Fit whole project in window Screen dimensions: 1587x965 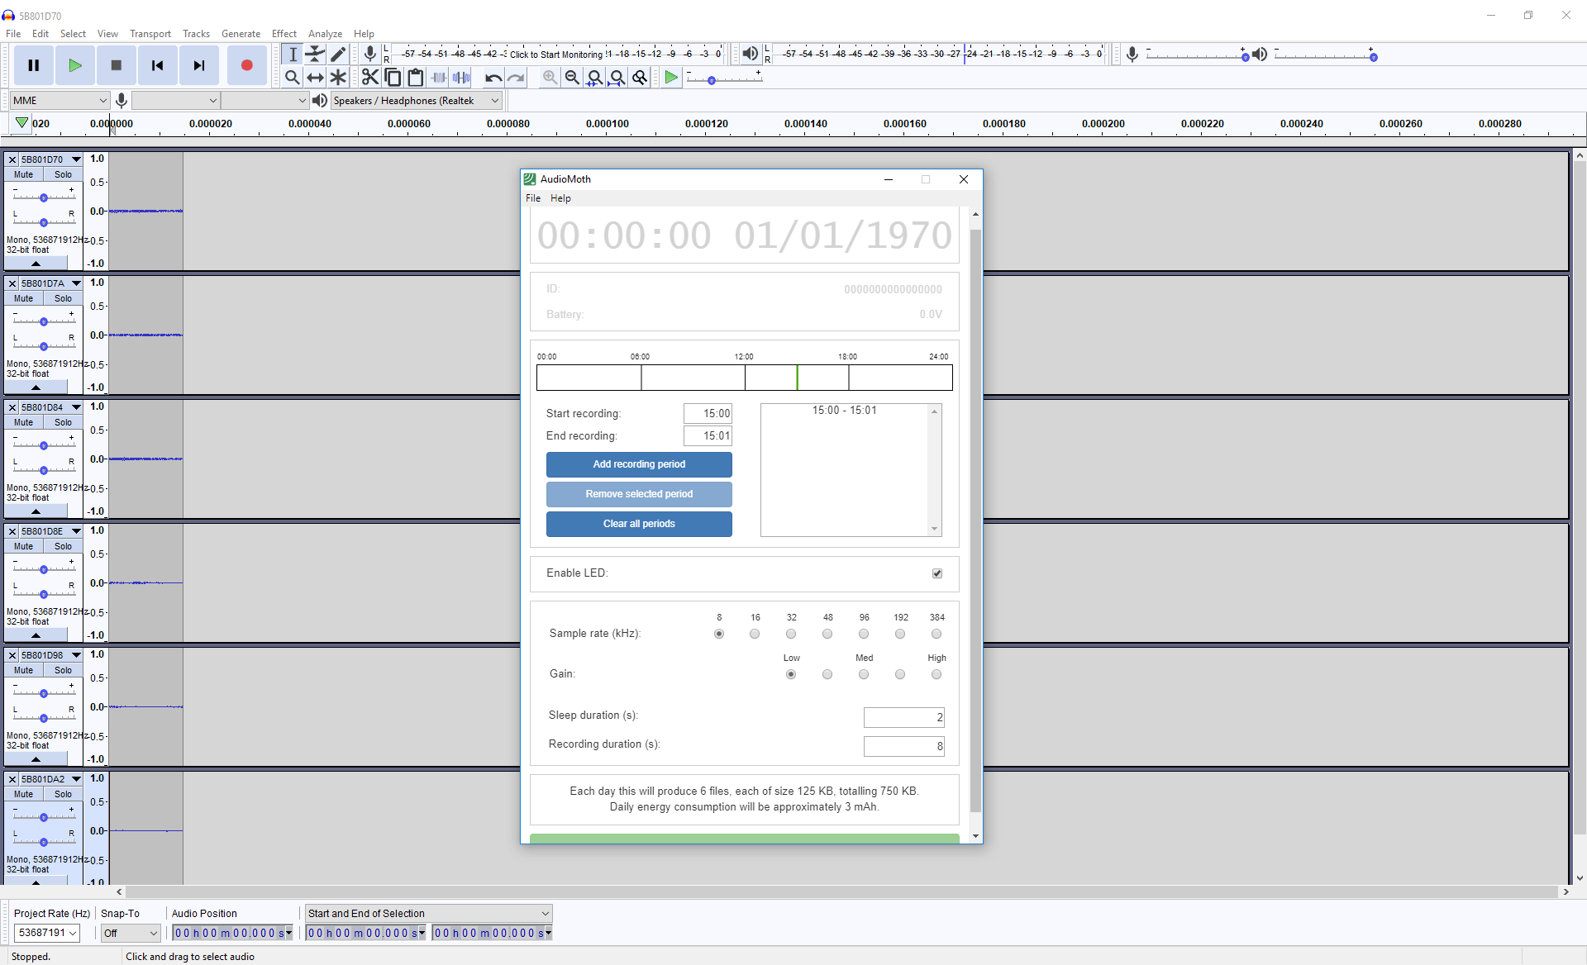617,77
